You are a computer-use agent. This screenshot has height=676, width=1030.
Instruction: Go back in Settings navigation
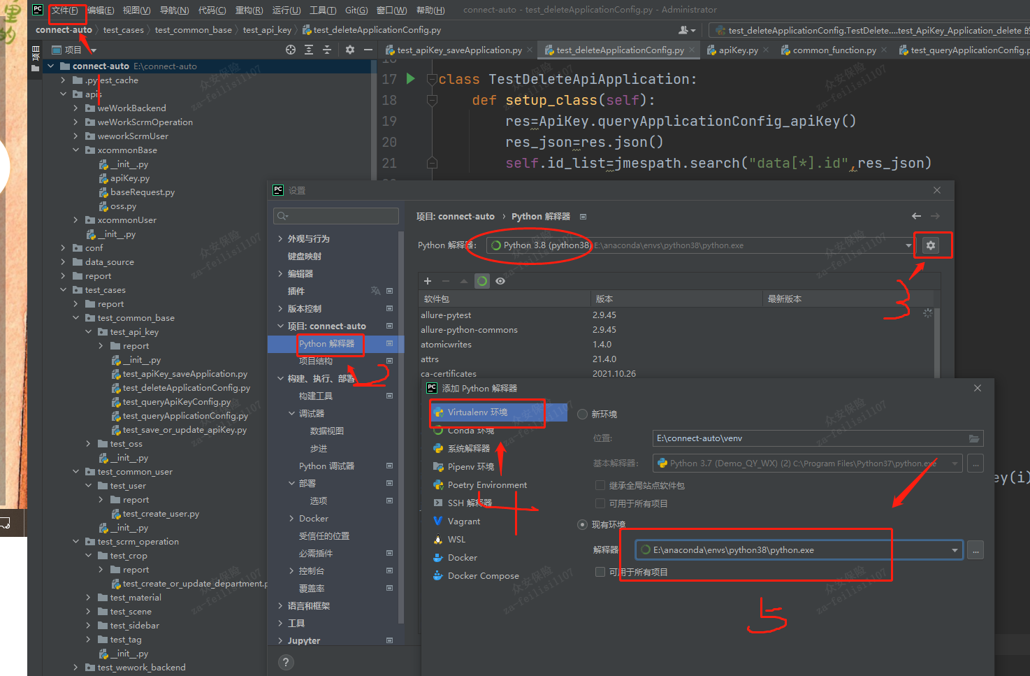[x=916, y=216]
